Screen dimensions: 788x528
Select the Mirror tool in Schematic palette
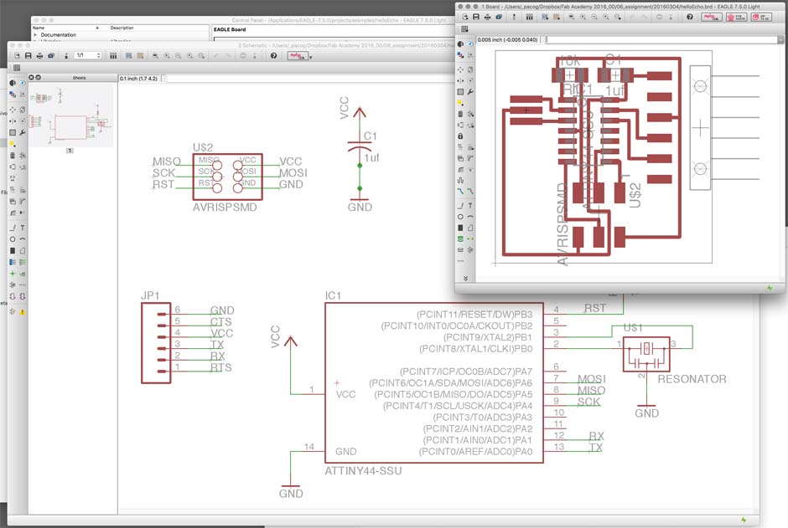(x=13, y=120)
